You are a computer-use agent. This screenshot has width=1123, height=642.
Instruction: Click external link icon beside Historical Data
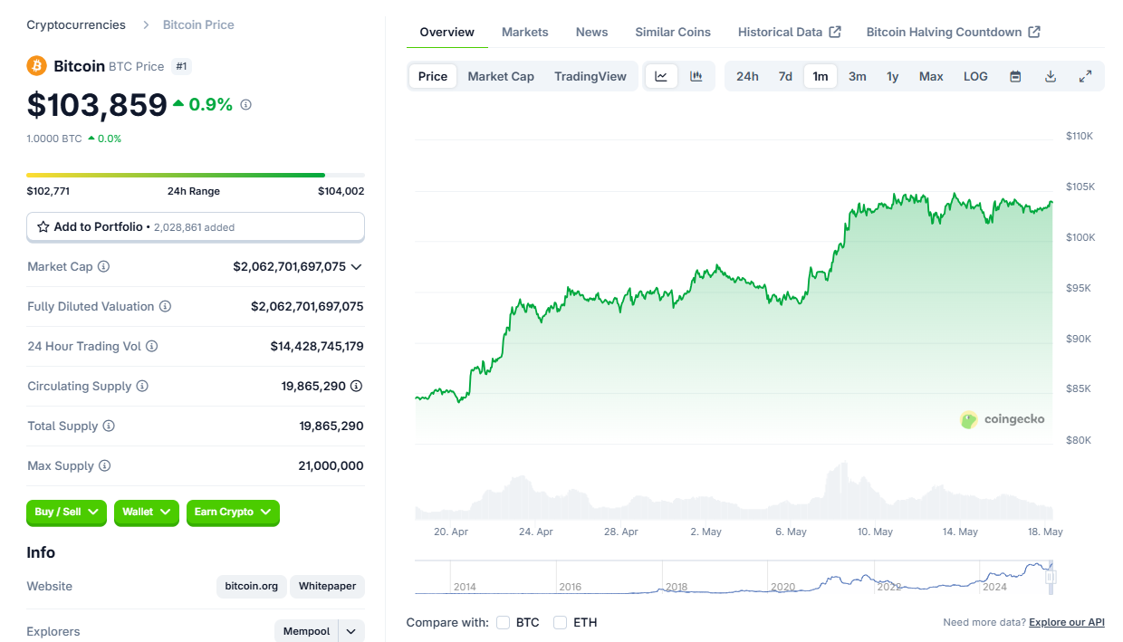pyautogui.click(x=835, y=33)
